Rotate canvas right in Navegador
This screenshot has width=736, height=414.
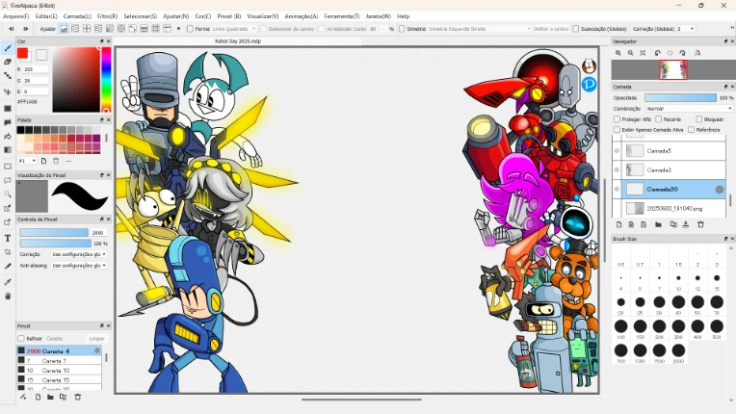pos(682,53)
